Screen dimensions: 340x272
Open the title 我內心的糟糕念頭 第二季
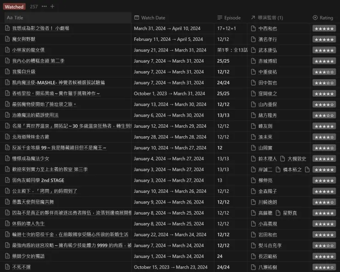click(x=38, y=61)
